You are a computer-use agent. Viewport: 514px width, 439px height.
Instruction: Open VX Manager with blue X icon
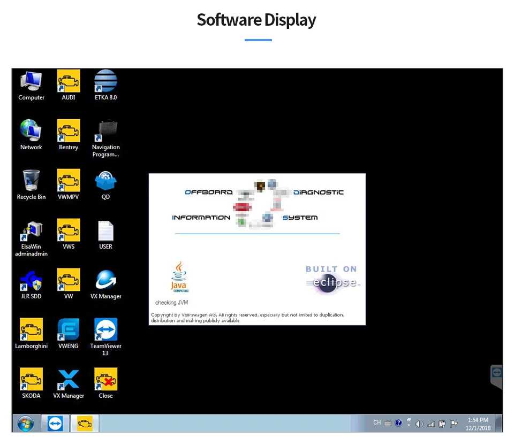click(68, 383)
